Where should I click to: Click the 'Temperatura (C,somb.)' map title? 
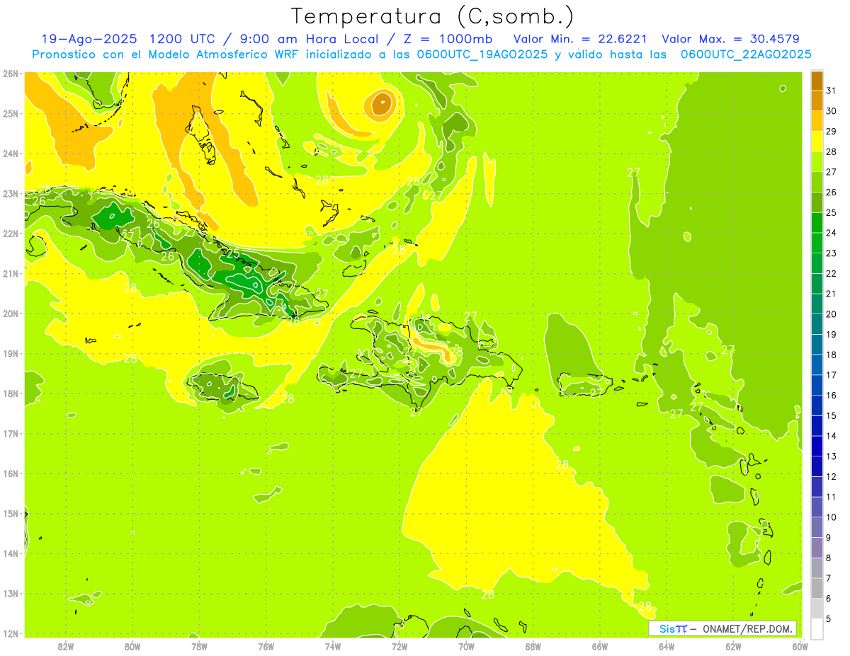tap(432, 16)
